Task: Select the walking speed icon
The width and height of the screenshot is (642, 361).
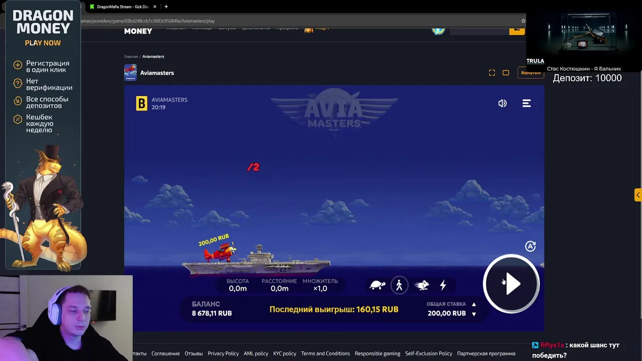Action: (399, 285)
